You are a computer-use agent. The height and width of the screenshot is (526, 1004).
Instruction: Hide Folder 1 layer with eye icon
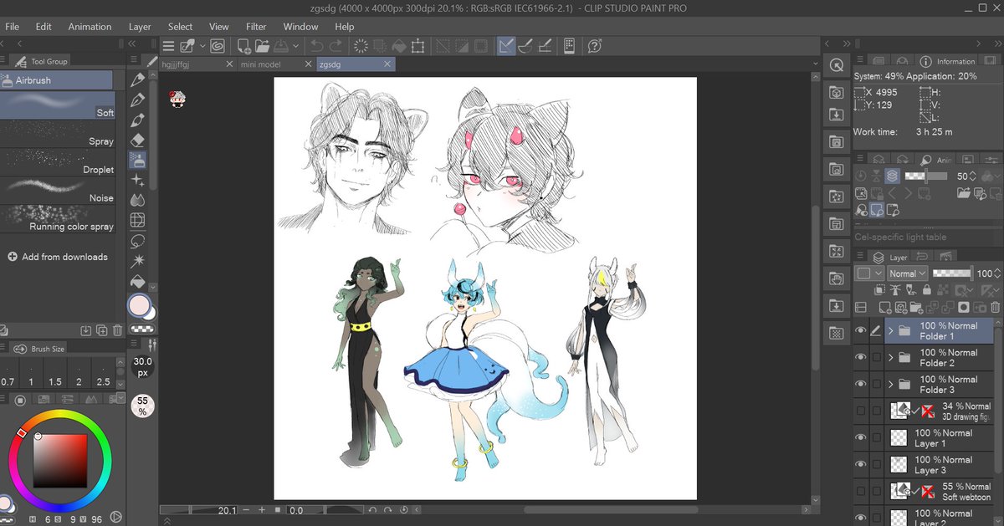point(860,331)
